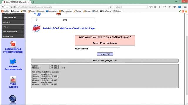188x105 pixels.
Task: Open the Miscellaneous dropdown menu
Action: [x=66, y=11]
